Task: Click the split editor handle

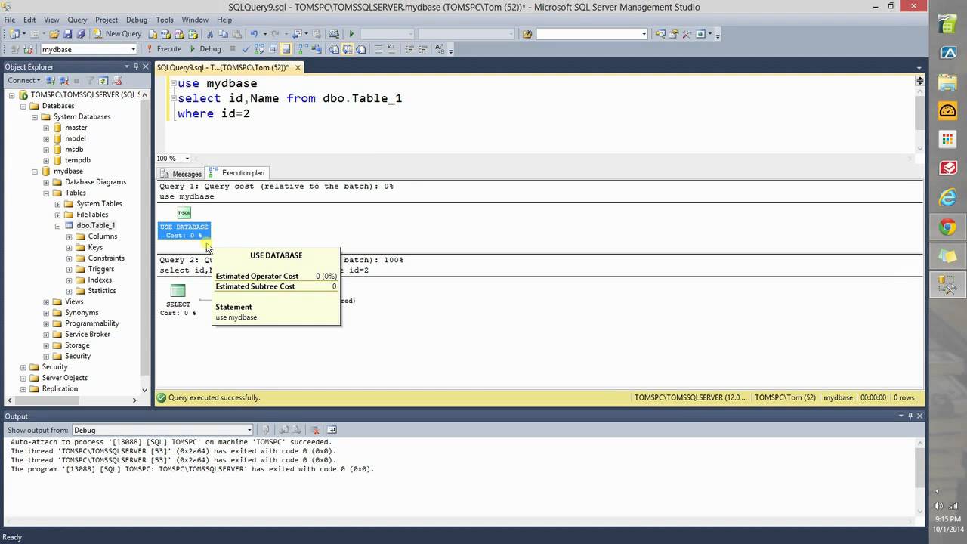Action: pos(919,81)
